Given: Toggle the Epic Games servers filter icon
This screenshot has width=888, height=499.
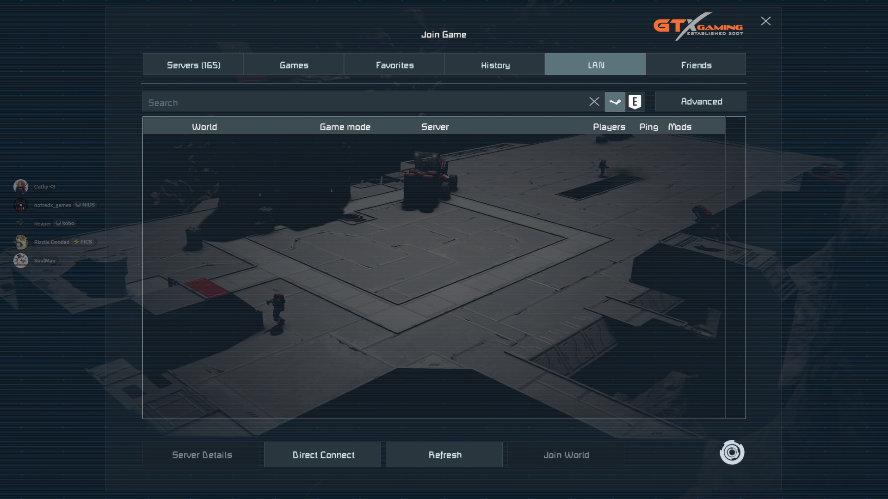Looking at the screenshot, I should coord(635,102).
